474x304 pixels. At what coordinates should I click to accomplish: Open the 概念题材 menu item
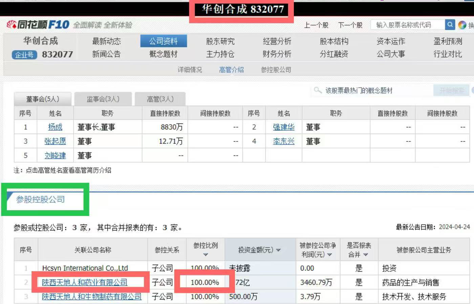pos(164,54)
